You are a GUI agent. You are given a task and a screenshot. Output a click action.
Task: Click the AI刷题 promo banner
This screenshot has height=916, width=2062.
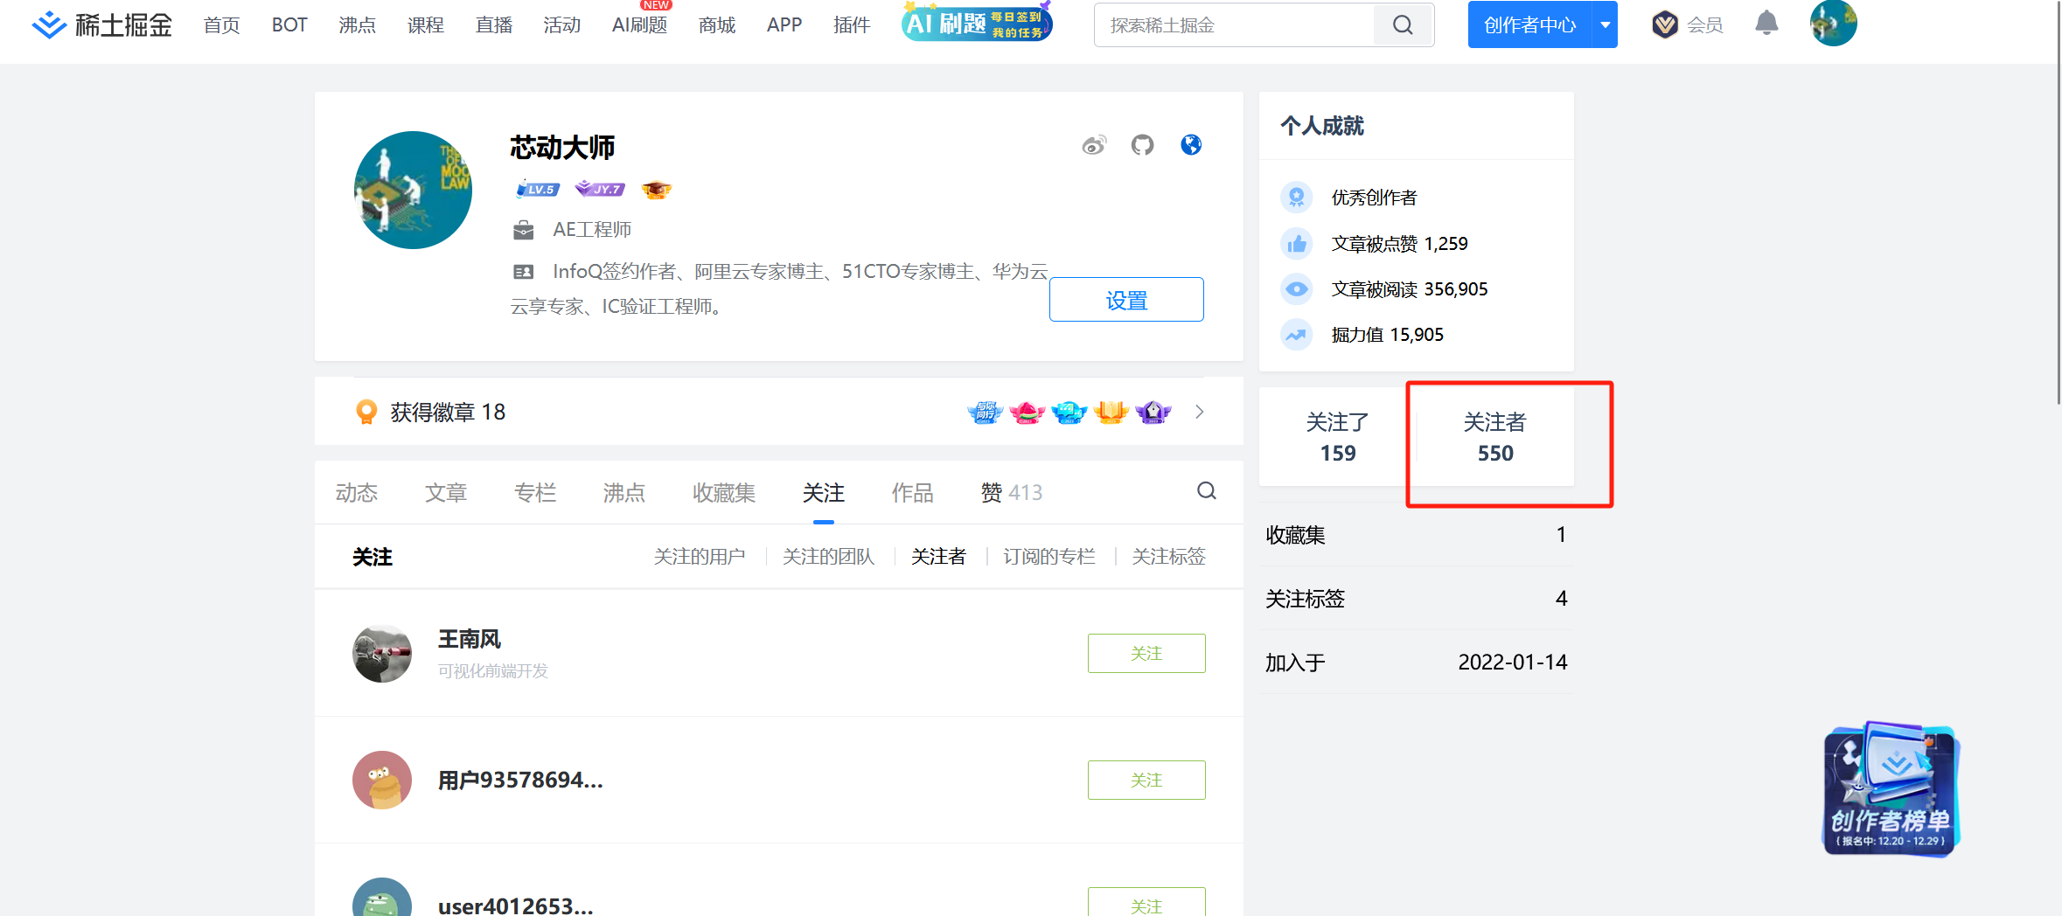pos(978,22)
